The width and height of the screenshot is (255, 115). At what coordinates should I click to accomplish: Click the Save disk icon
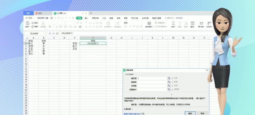coord(52,18)
